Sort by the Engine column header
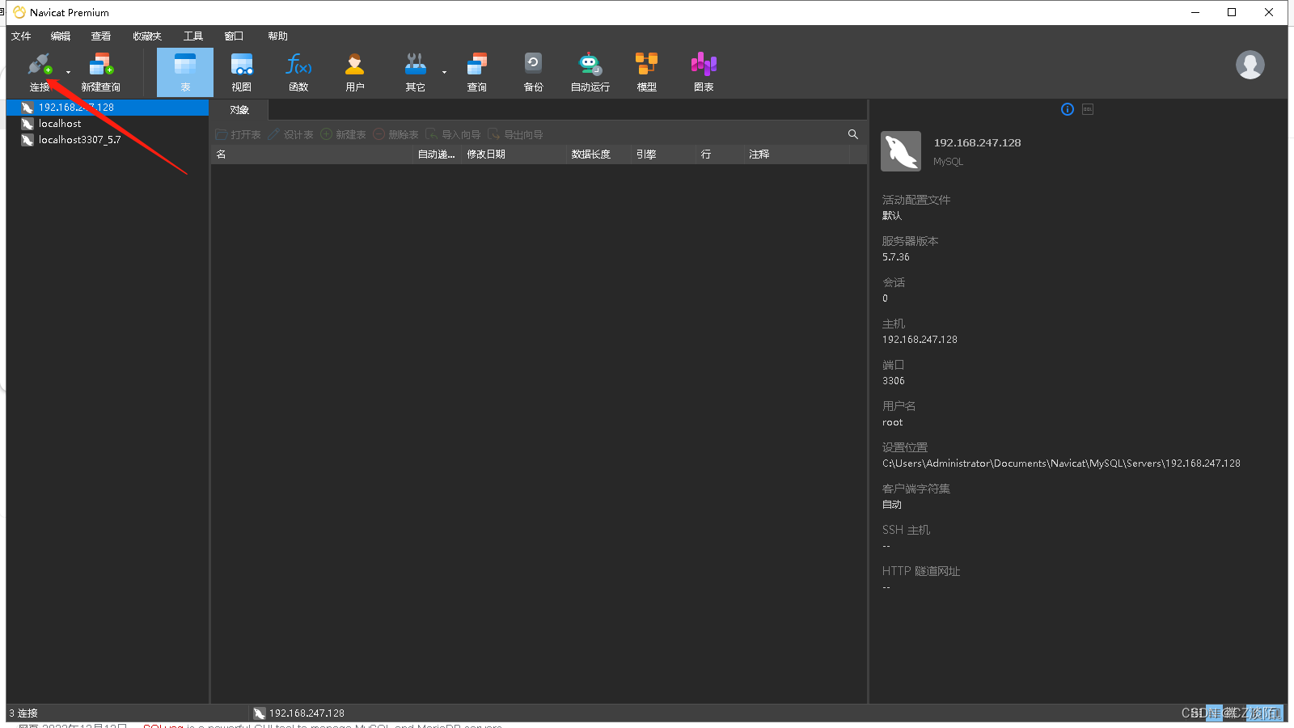Screen dimensions: 1294x728 click(663, 154)
